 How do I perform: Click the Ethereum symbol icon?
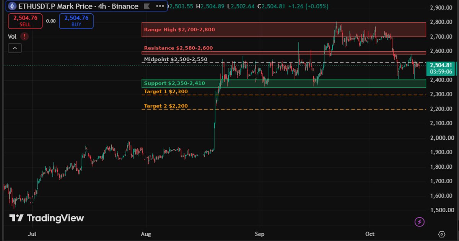12,6
